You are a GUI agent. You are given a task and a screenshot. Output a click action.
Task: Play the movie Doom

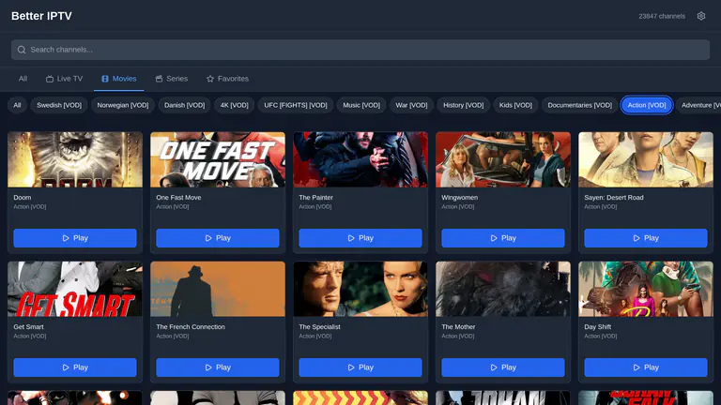click(75, 238)
